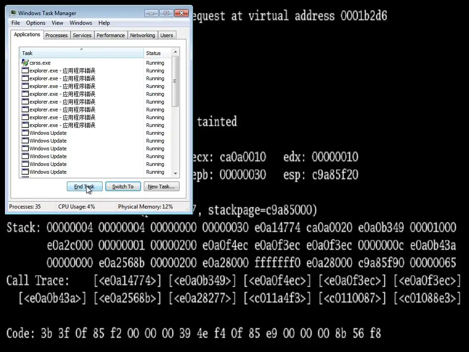Screen dimensions: 469x352
Task: Open the View menu
Action: tap(57, 23)
